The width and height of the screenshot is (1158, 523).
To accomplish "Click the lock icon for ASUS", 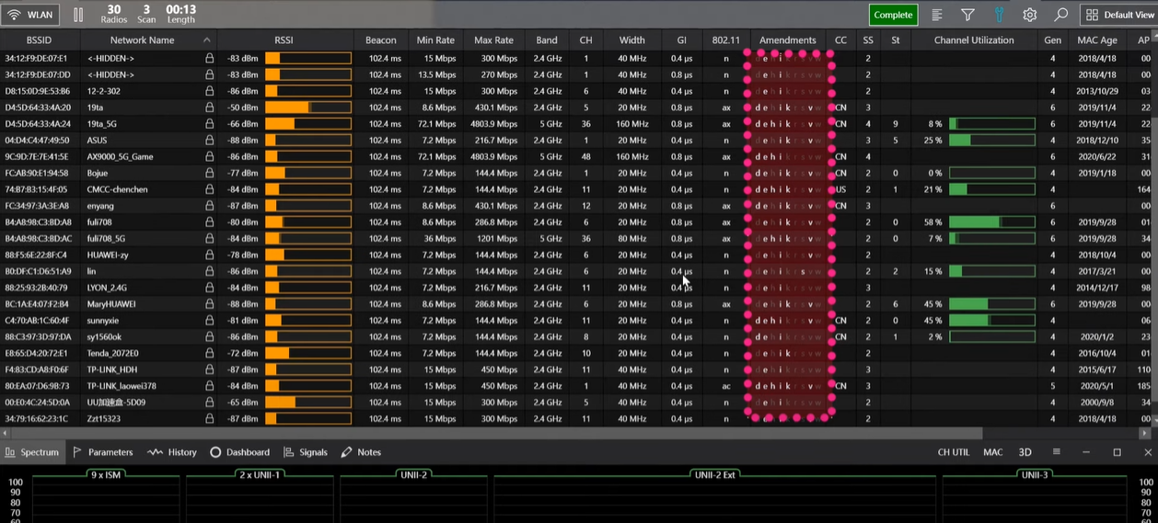I will tap(210, 141).
